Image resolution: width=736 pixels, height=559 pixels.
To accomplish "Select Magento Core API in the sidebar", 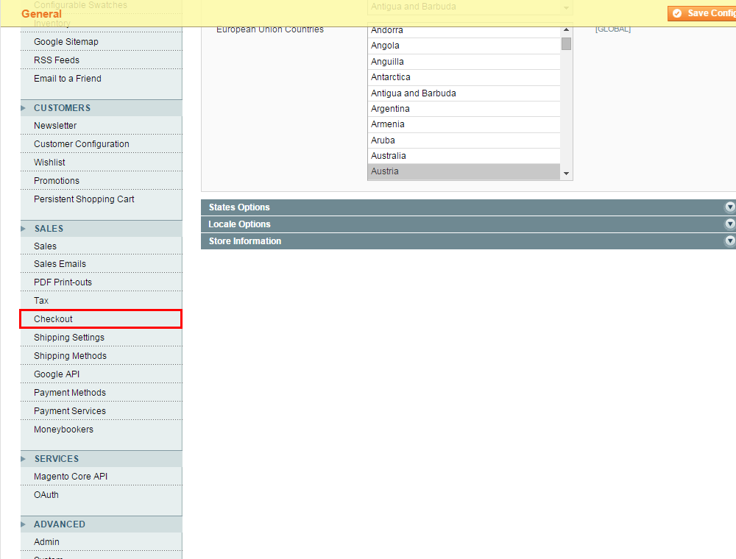I will [102, 477].
